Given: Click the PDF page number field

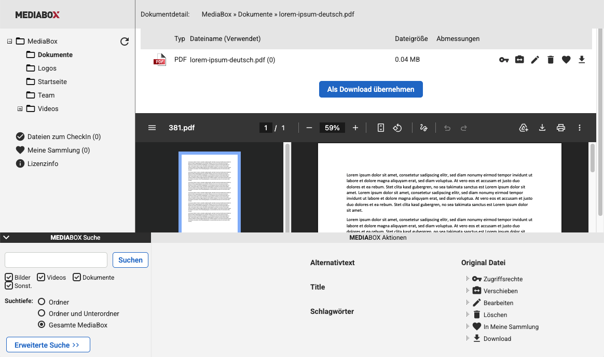Looking at the screenshot, I should [x=266, y=128].
